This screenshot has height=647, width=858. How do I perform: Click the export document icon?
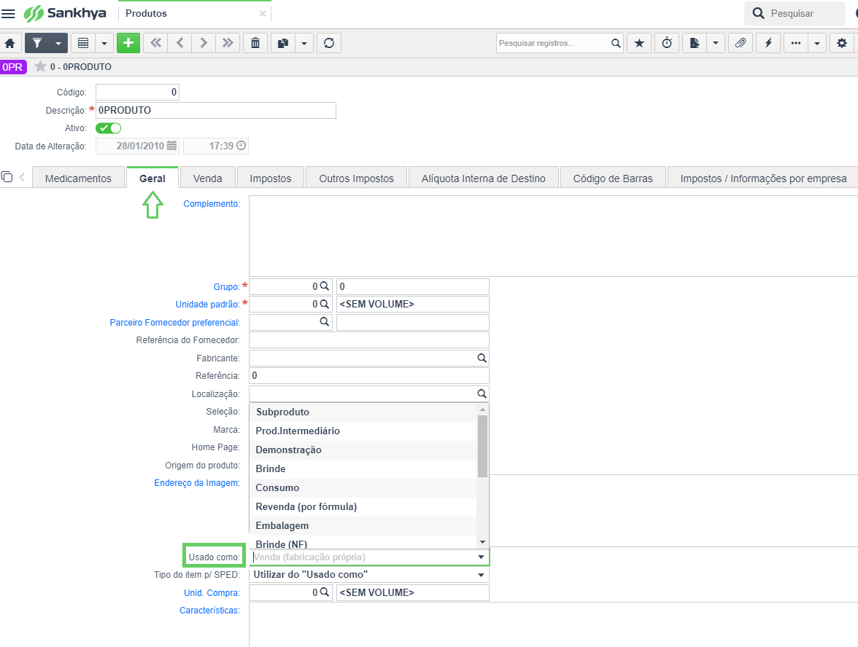(695, 43)
